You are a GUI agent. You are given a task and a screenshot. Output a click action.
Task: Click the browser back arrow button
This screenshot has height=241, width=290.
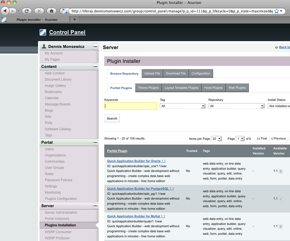click(5, 11)
